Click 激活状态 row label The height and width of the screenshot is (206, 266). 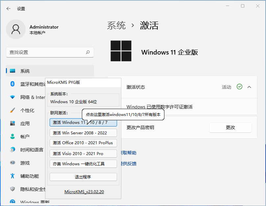(136, 87)
